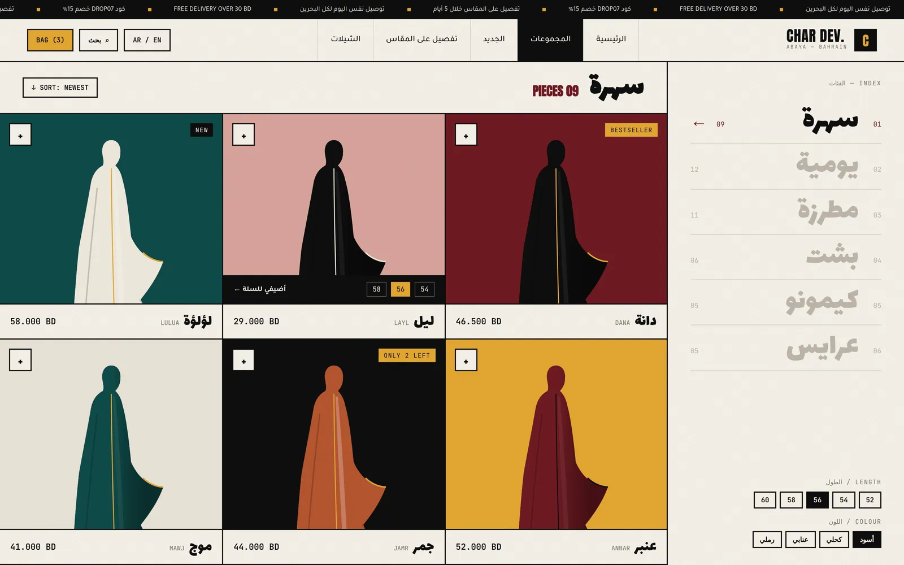Viewport: 904px width, 565px height.
Task: Open بشت category in index
Action: (x=785, y=257)
